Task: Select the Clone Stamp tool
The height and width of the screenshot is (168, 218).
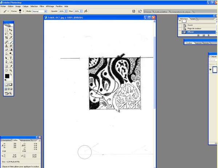Action: coord(7,46)
